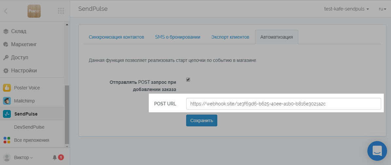
Task: Click the Склад layers icon
Action: 6,31
